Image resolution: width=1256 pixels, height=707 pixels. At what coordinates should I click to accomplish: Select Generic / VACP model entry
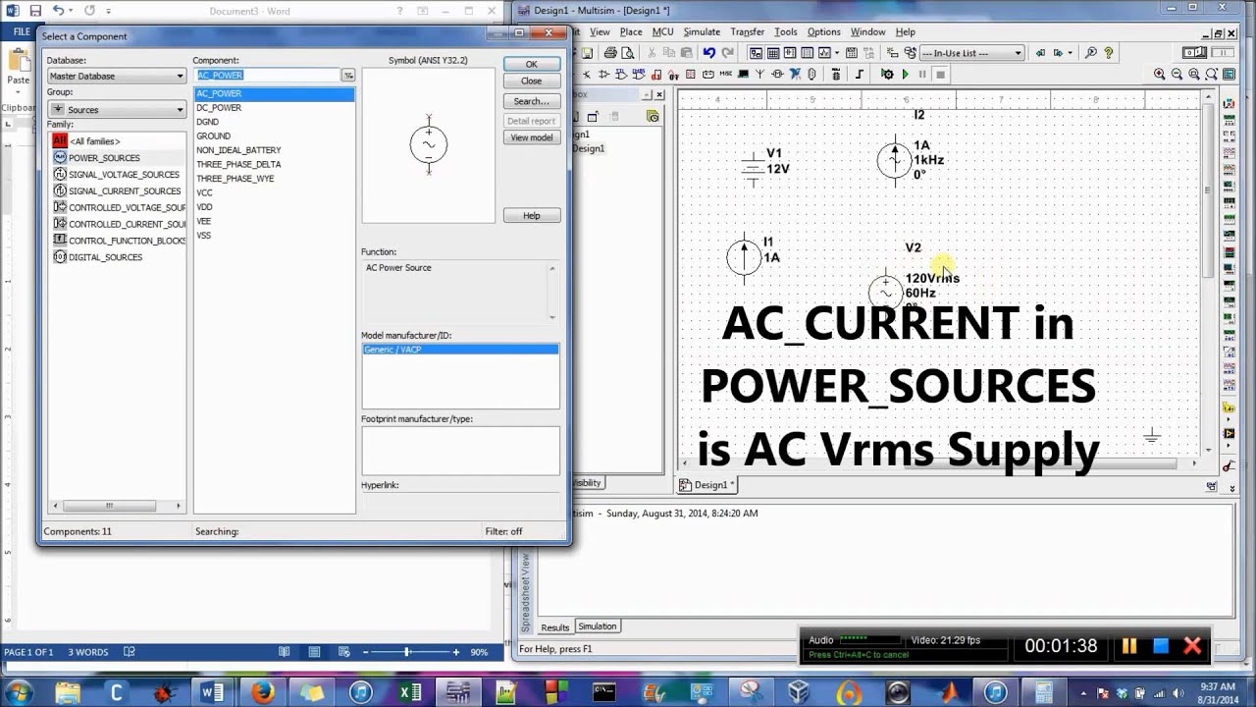[x=460, y=350]
